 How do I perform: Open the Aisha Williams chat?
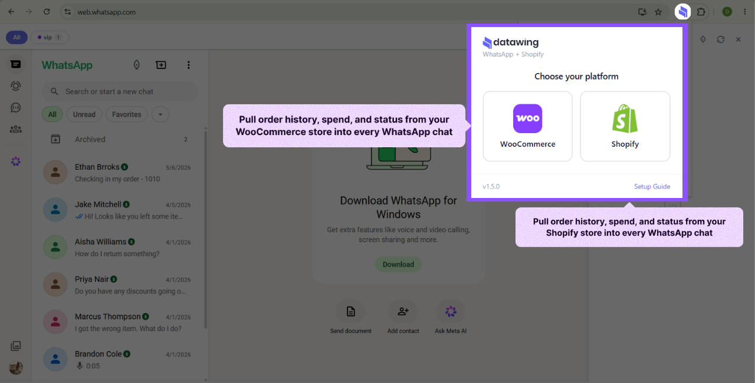120,247
